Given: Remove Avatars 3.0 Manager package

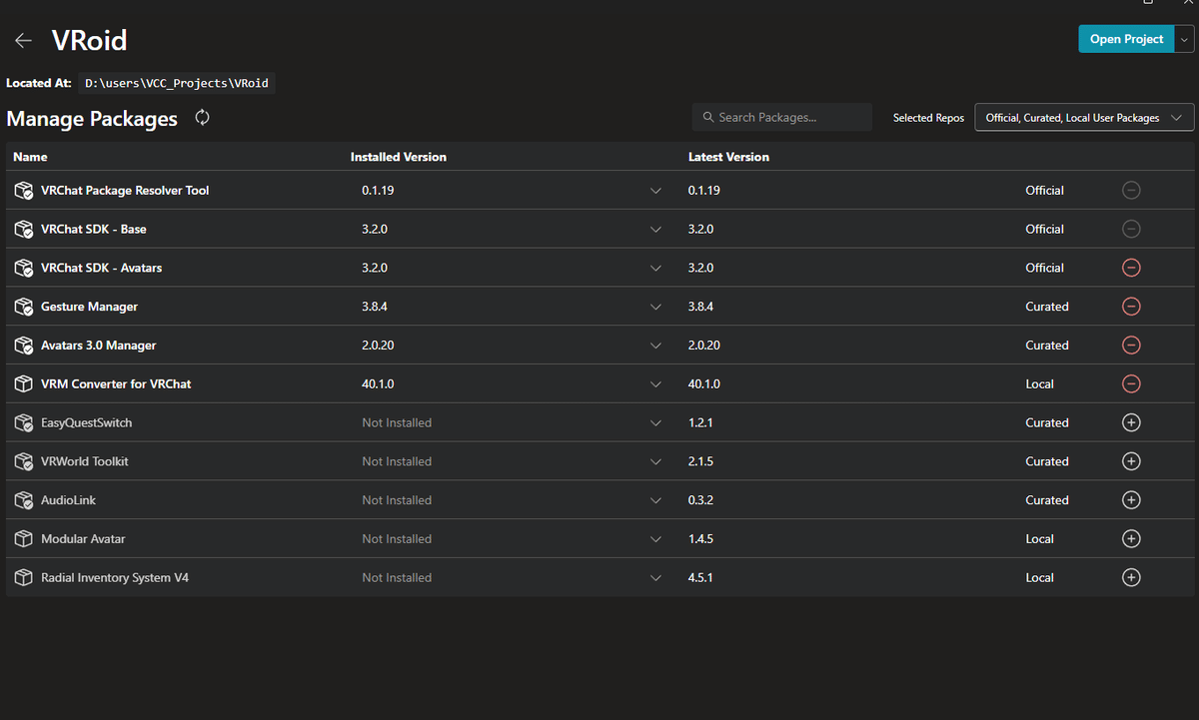Looking at the screenshot, I should coord(1131,346).
